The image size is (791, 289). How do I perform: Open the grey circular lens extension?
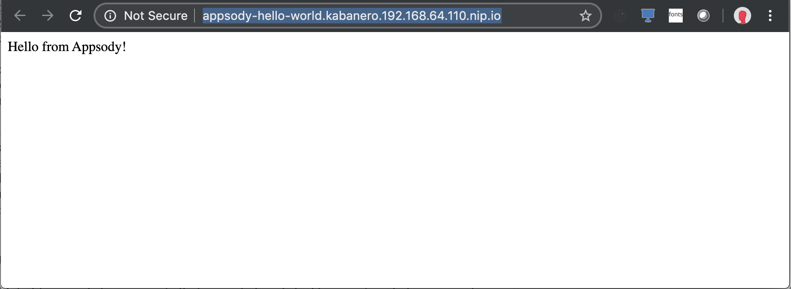click(703, 16)
